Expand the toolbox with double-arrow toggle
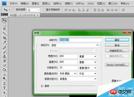The width and height of the screenshot is (134, 97). tap(2, 14)
